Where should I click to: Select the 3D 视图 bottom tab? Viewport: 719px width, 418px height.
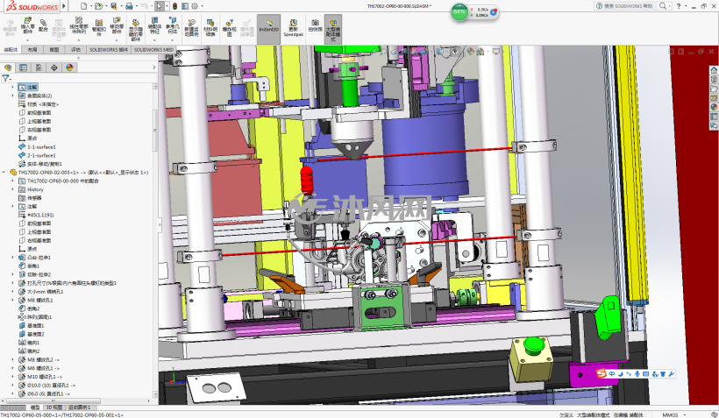(x=54, y=407)
